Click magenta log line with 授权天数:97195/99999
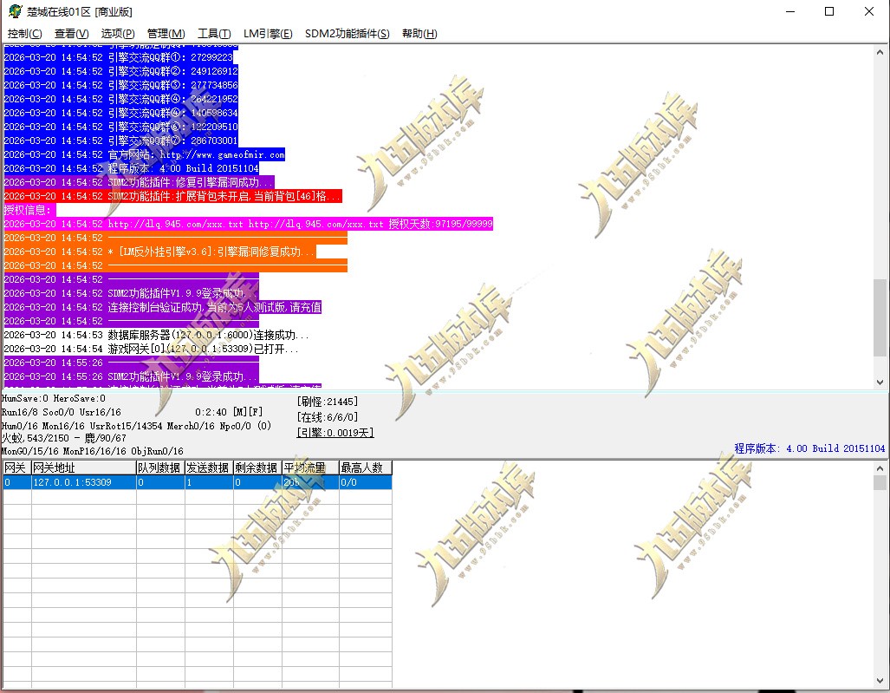This screenshot has width=890, height=693. pos(248,224)
